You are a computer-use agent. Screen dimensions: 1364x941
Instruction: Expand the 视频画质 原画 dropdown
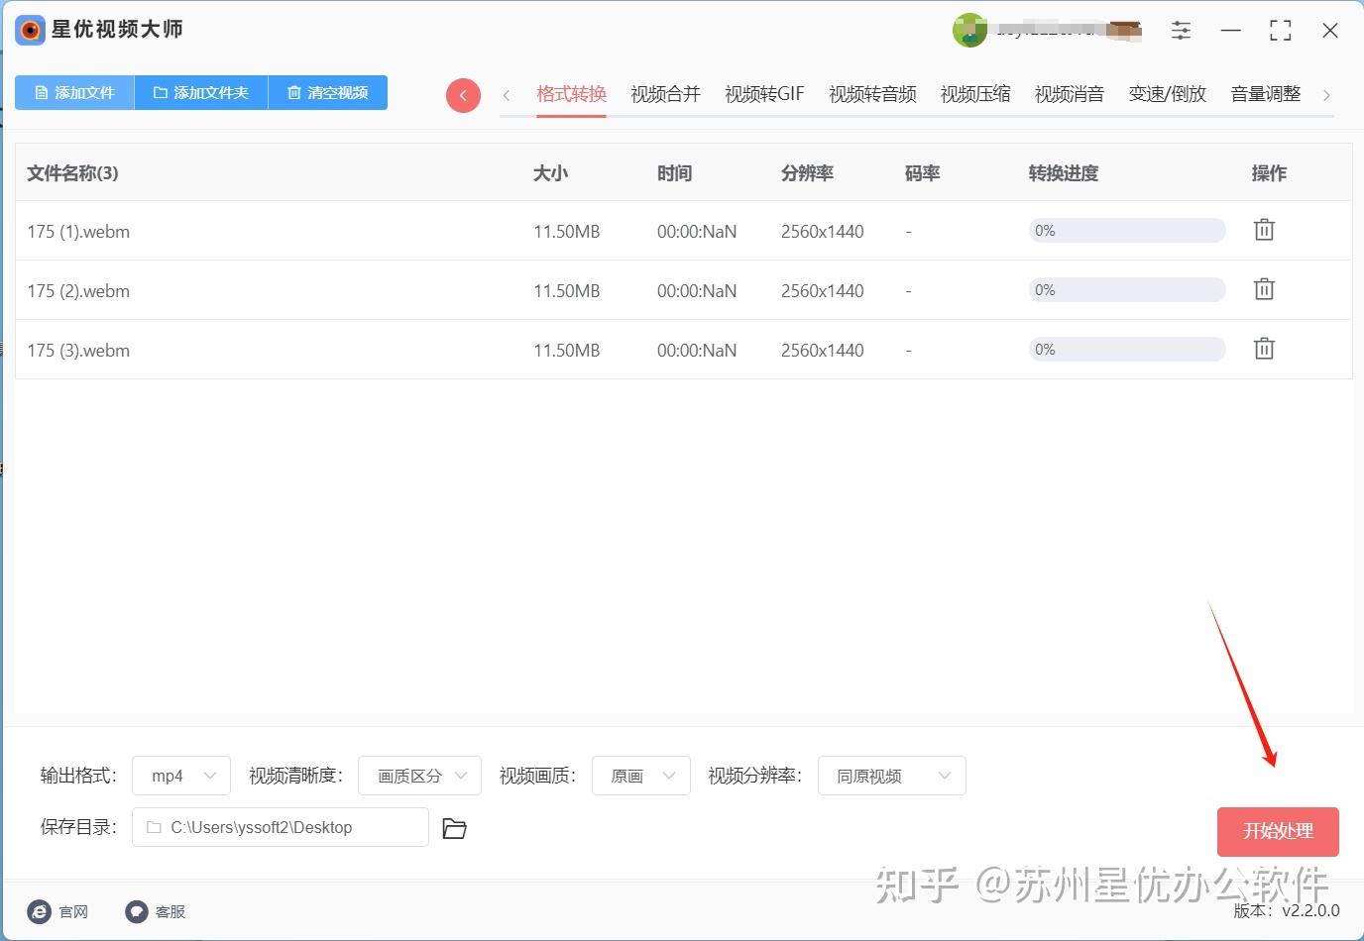641,776
